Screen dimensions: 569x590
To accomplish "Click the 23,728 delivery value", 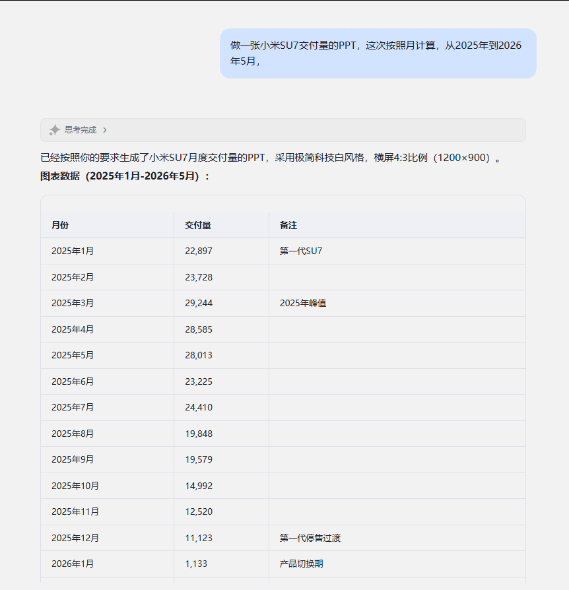I will 199,277.
